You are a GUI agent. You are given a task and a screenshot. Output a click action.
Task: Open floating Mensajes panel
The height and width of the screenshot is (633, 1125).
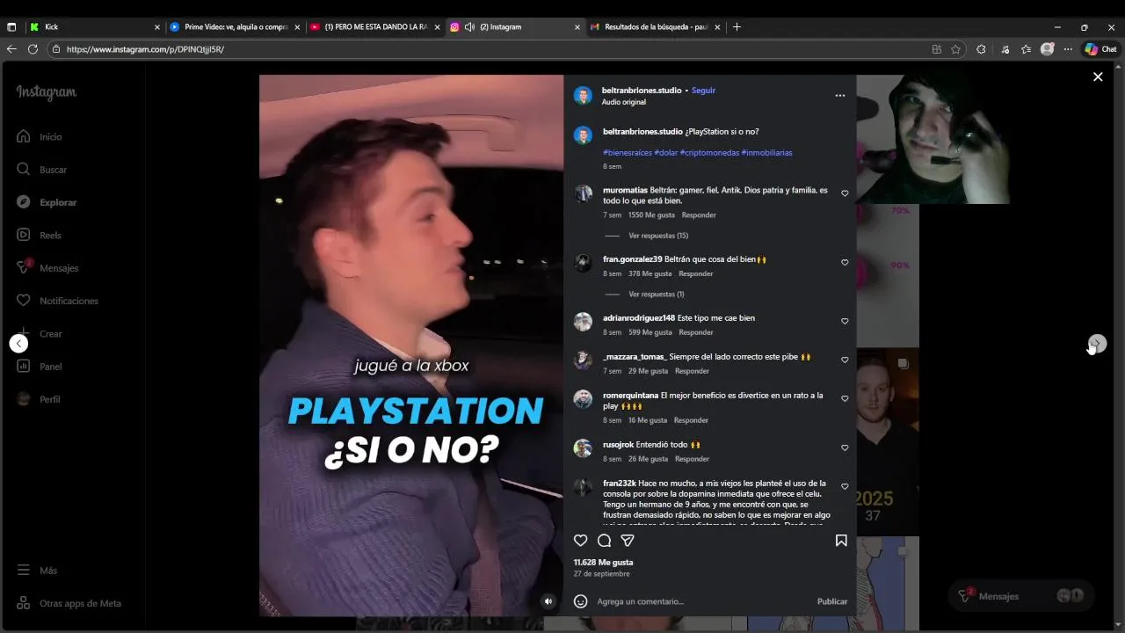[1020, 596]
